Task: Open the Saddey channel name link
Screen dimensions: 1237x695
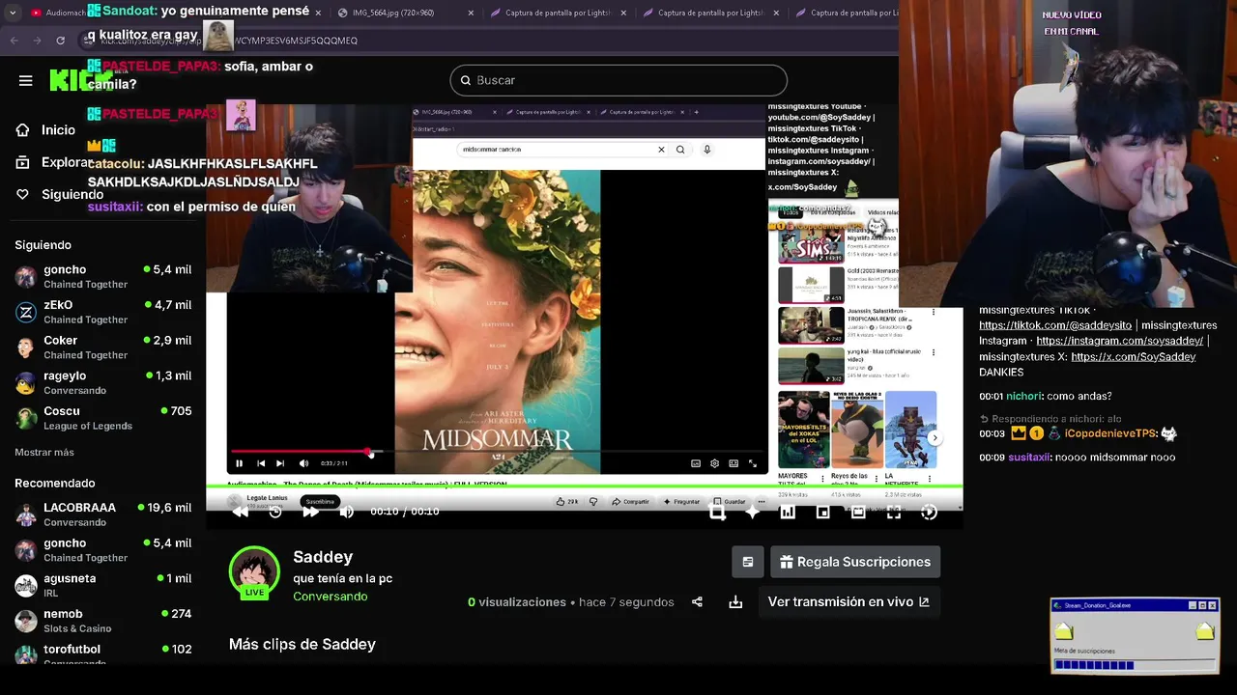Action: (323, 557)
